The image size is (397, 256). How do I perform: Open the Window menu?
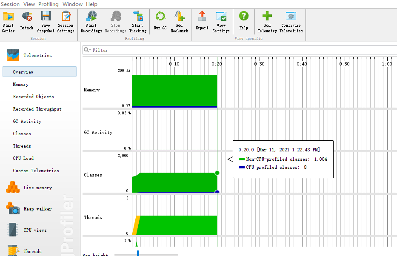72,4
